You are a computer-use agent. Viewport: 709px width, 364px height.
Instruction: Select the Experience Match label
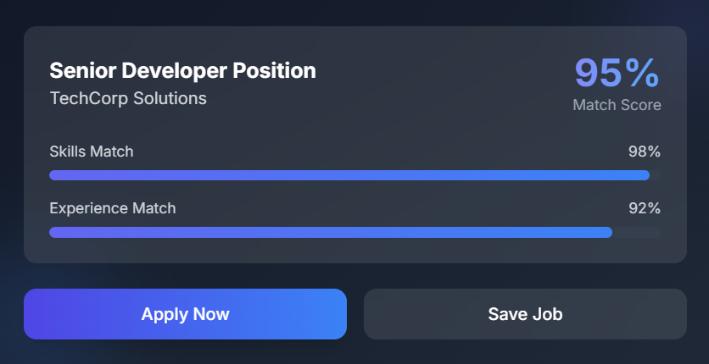click(x=113, y=207)
